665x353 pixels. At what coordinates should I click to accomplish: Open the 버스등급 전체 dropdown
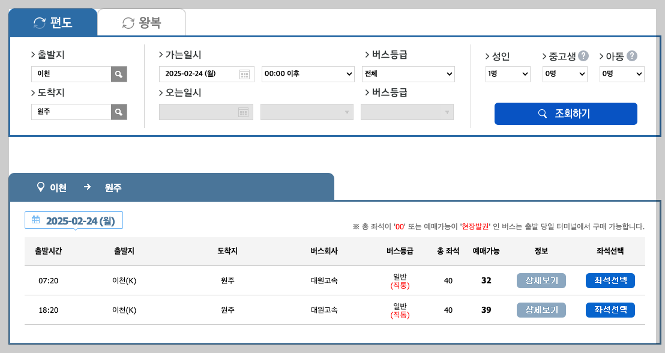pyautogui.click(x=408, y=74)
